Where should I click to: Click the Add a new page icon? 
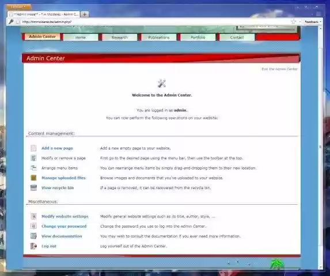[x=33, y=148]
